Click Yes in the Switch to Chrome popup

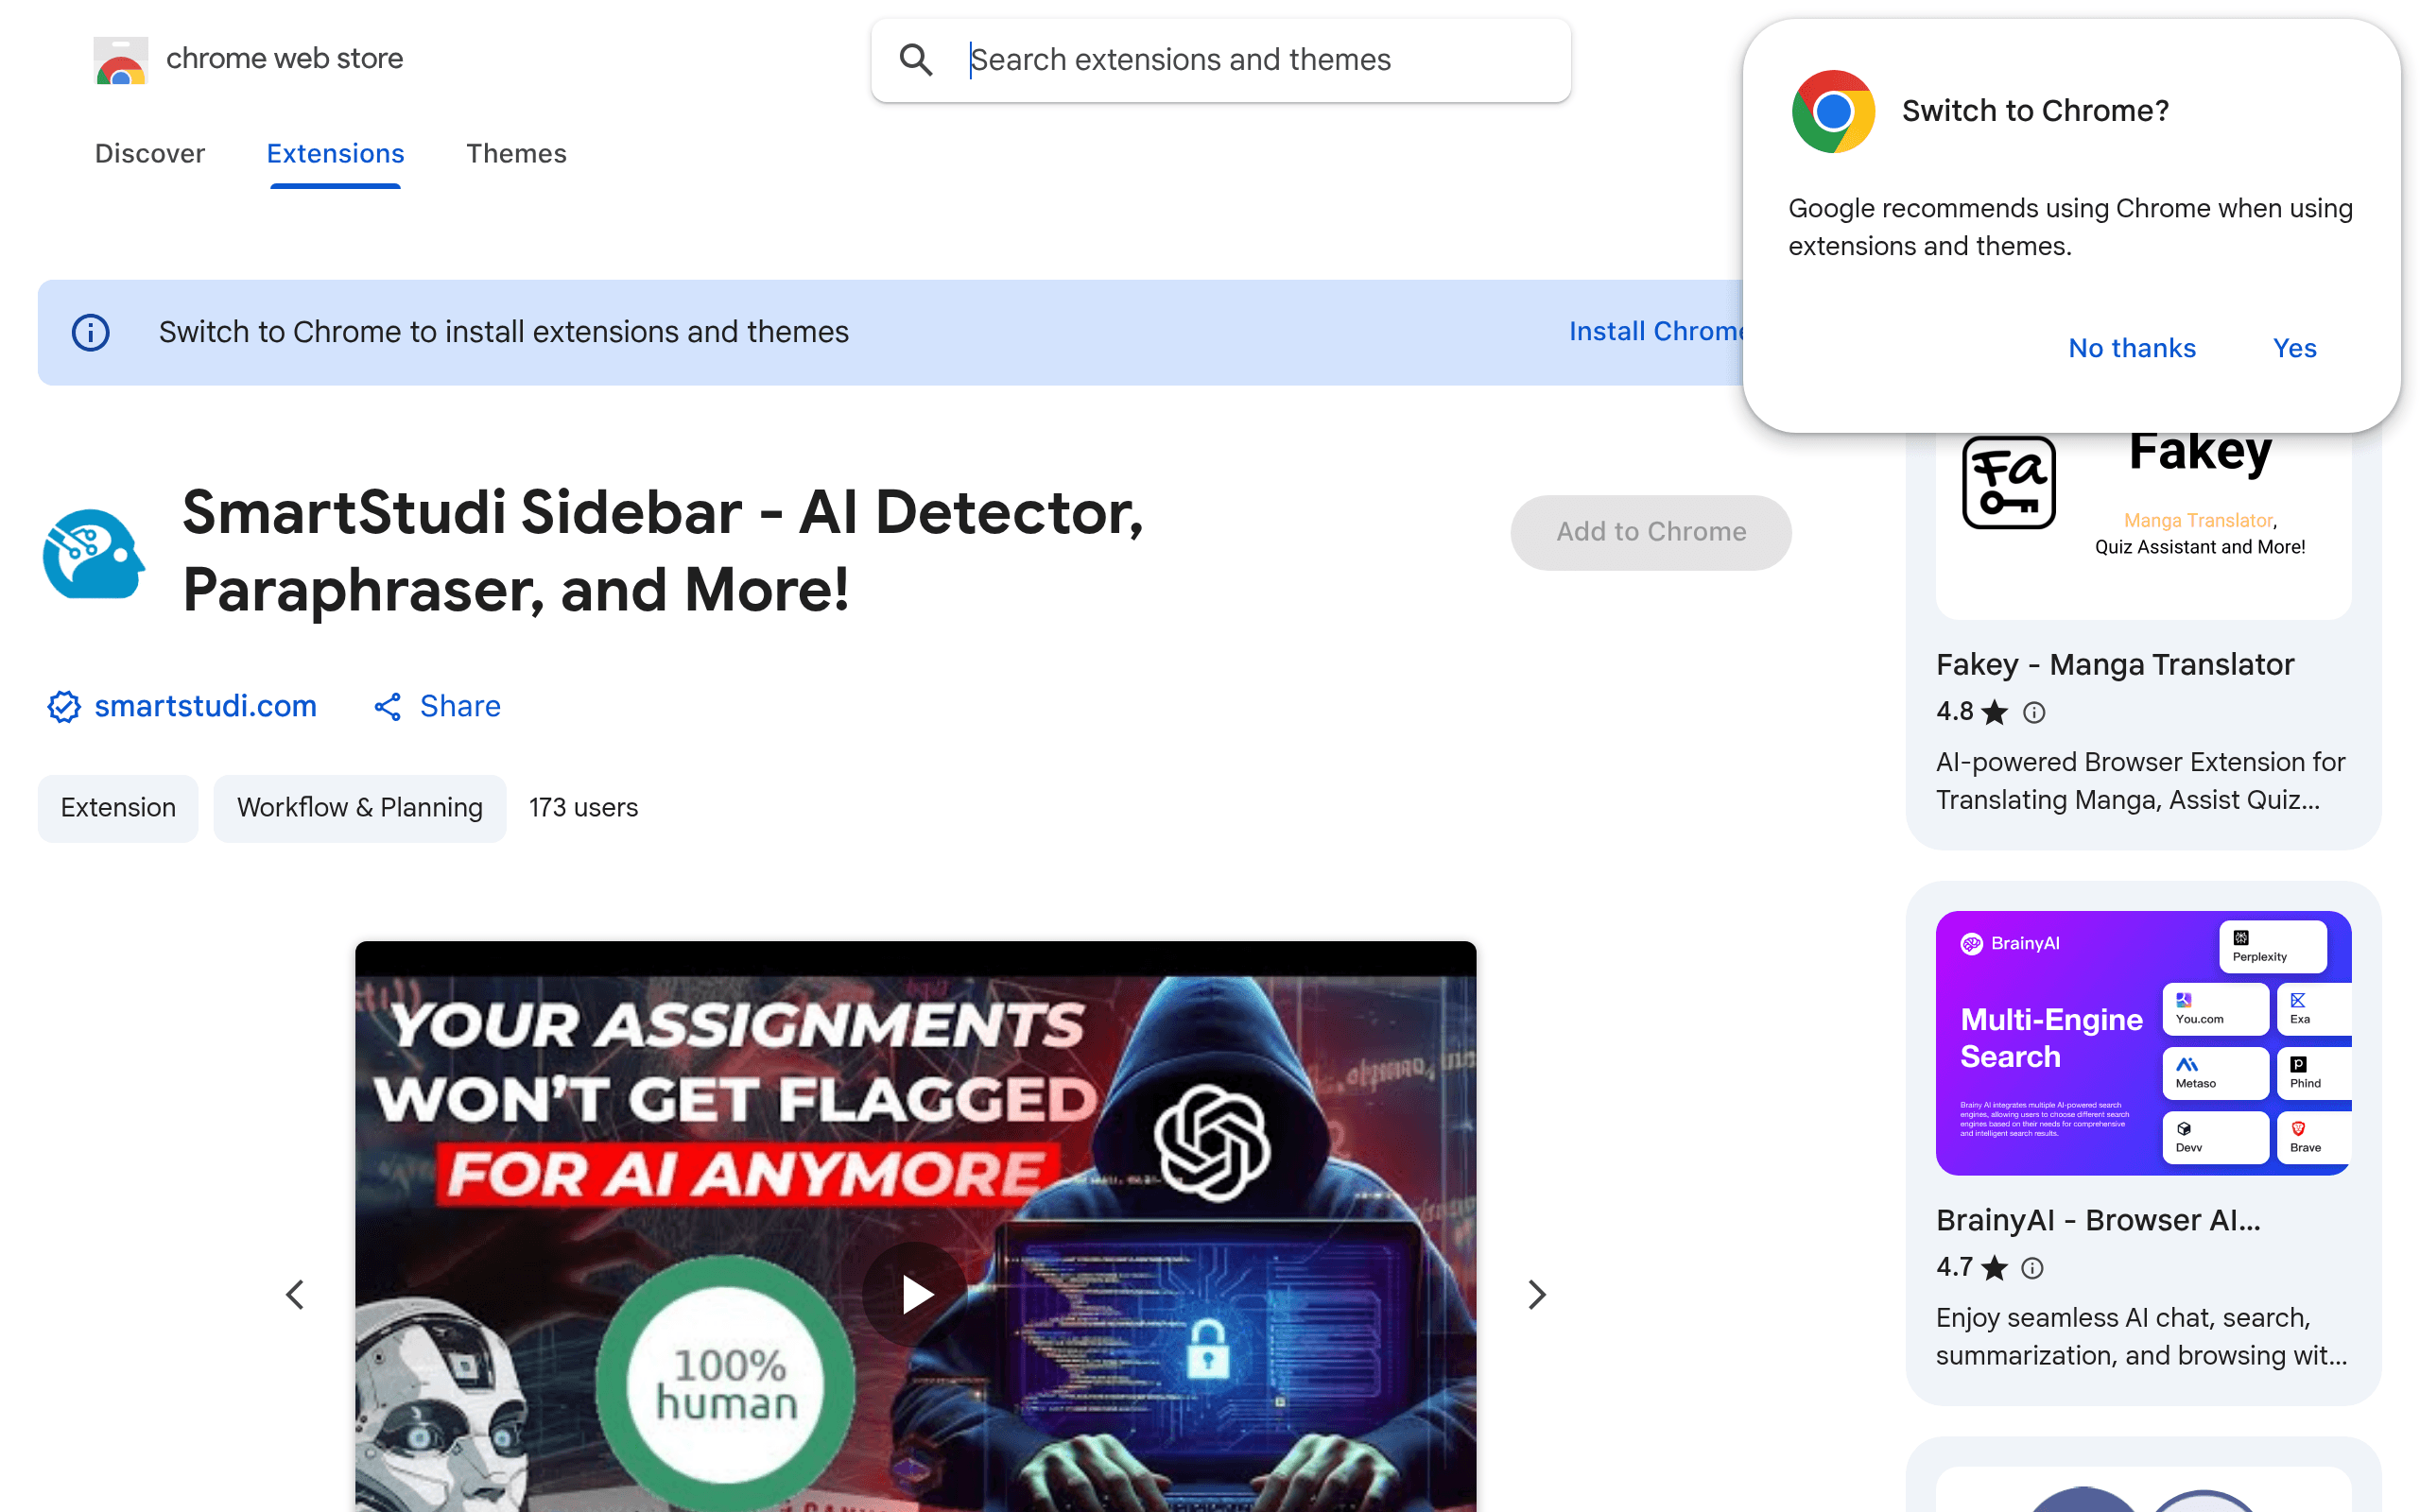(x=2294, y=348)
